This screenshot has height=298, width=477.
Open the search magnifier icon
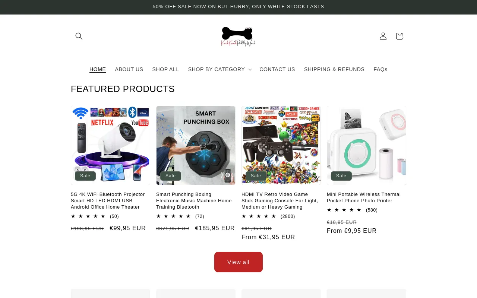79,36
